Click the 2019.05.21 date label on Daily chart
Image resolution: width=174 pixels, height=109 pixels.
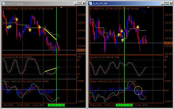coord(56,105)
